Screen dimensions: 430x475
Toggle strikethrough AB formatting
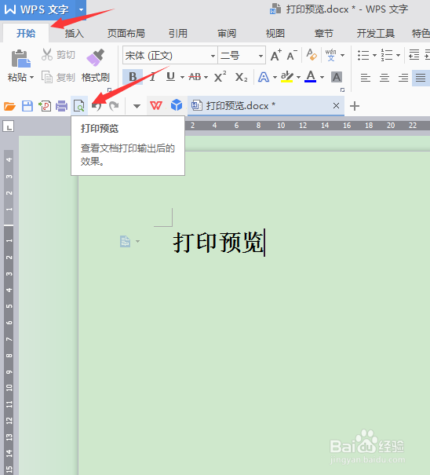point(195,77)
